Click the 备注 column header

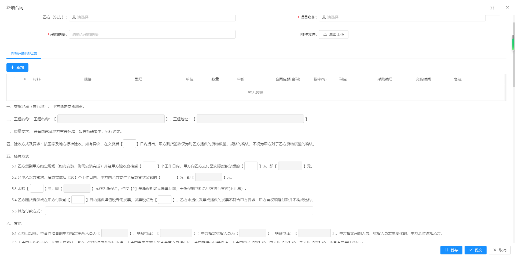[x=458, y=79]
